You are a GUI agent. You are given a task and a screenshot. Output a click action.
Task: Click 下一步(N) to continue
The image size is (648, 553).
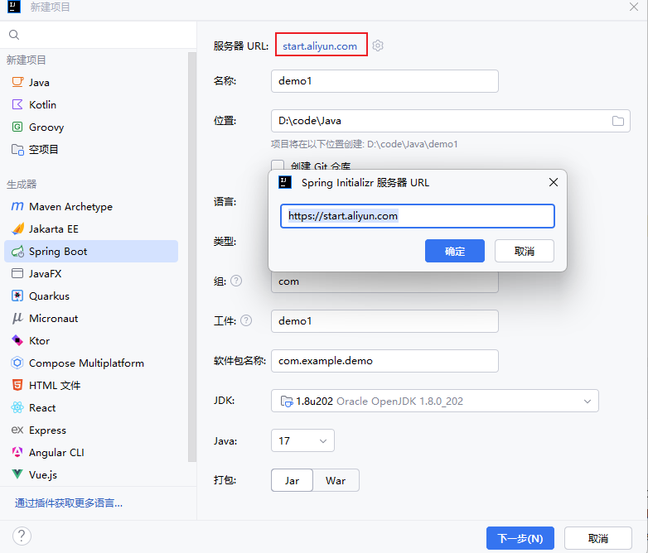[x=520, y=538]
